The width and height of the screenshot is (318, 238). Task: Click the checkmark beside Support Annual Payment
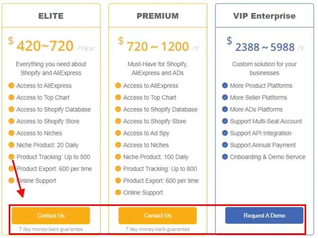[x=224, y=145]
